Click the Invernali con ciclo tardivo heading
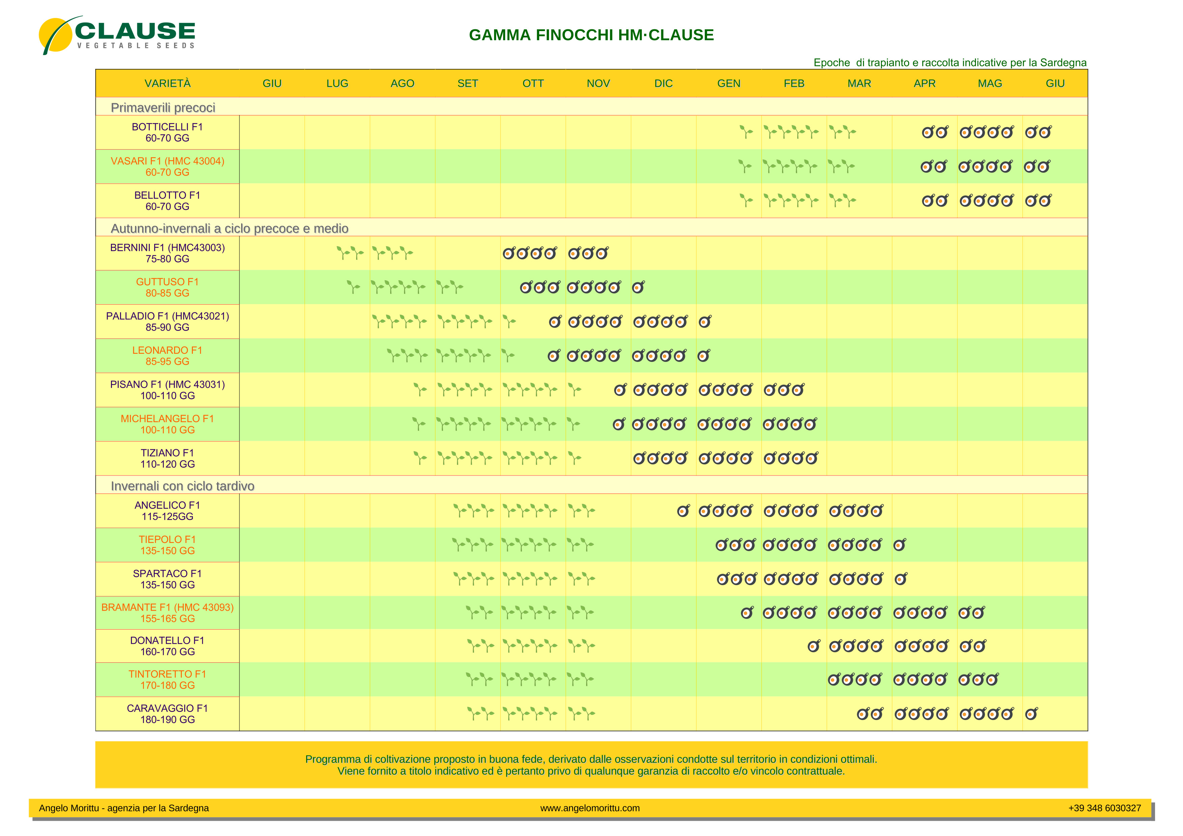This screenshot has height=836, width=1183. tap(182, 486)
